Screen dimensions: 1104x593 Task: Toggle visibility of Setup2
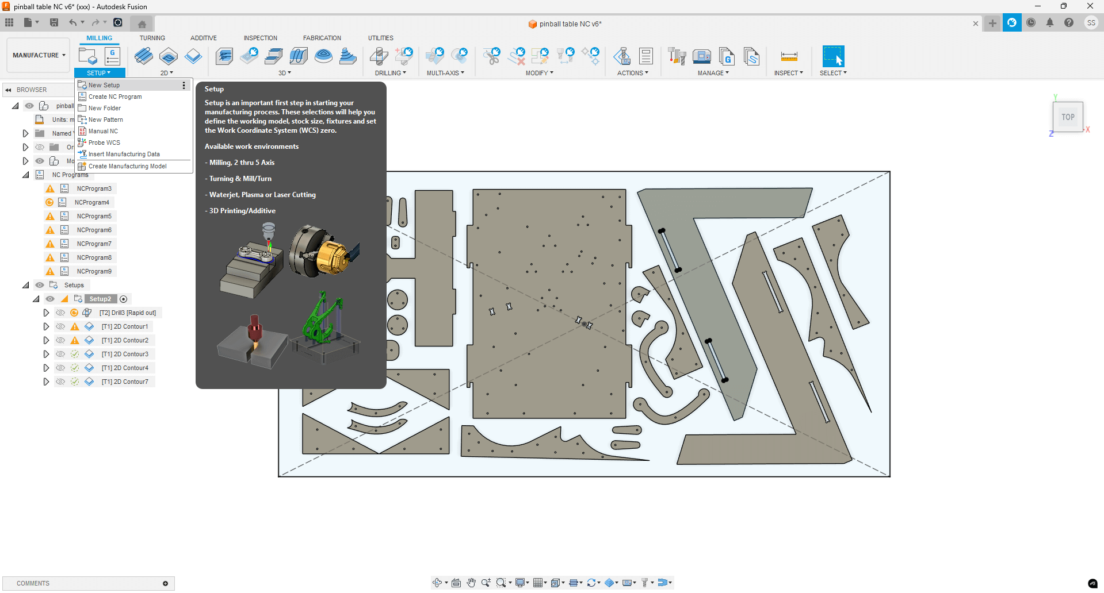point(50,299)
